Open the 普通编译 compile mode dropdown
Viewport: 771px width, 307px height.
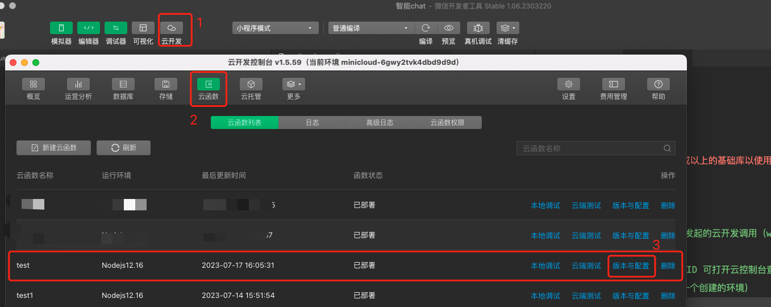click(x=372, y=28)
